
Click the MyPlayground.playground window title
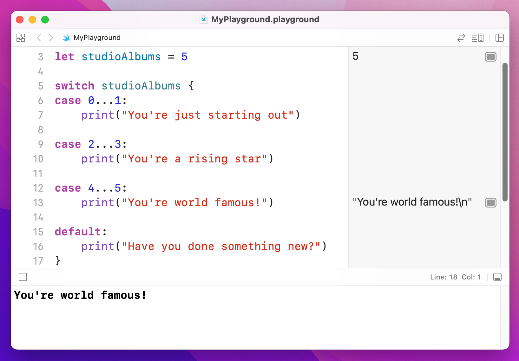pos(265,19)
